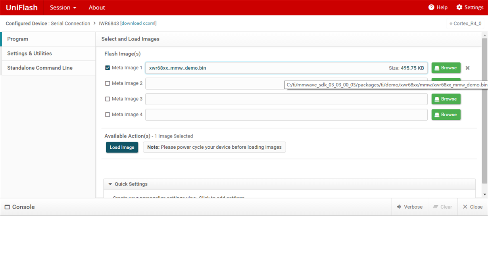Close the Console panel
The image size is (488, 274).
473,207
